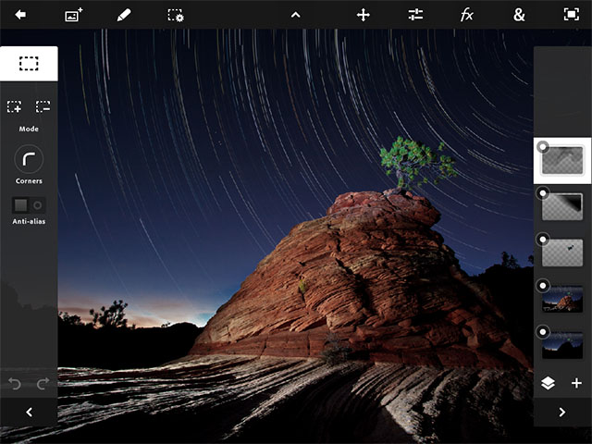Collapse the top toolbar with the up chevron
The width and height of the screenshot is (592, 444).
click(x=295, y=15)
